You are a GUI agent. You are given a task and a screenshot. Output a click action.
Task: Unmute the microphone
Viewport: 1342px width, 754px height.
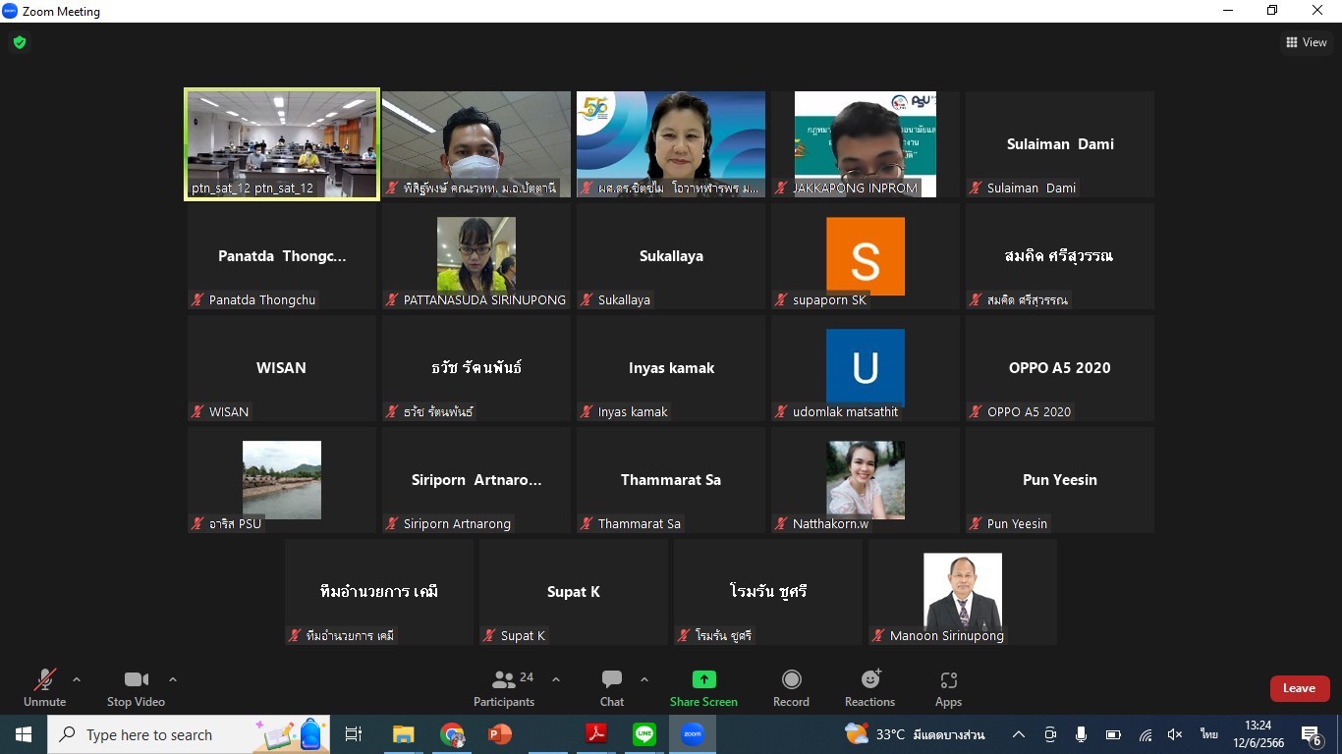click(44, 688)
